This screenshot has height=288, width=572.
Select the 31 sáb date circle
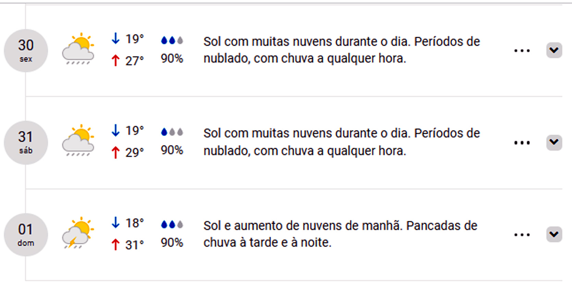pyautogui.click(x=26, y=142)
